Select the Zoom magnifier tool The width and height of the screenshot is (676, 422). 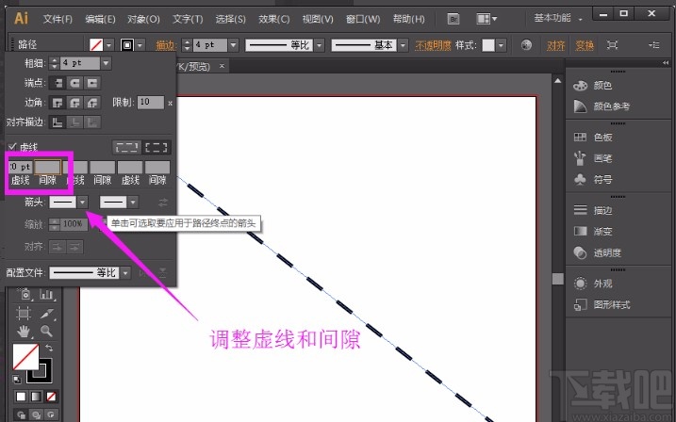[46, 332]
